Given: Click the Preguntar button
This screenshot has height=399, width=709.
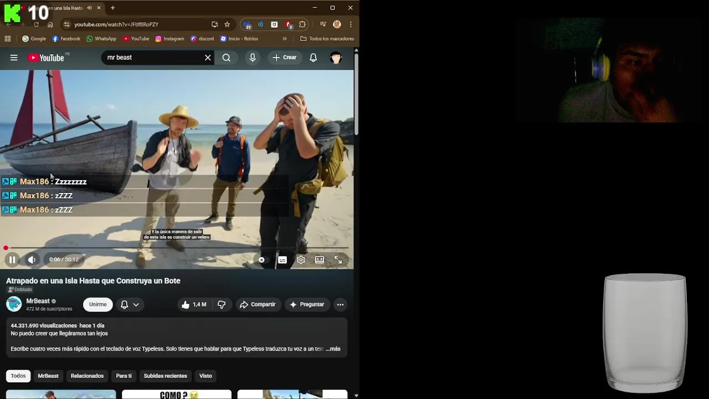Looking at the screenshot, I should tap(307, 304).
